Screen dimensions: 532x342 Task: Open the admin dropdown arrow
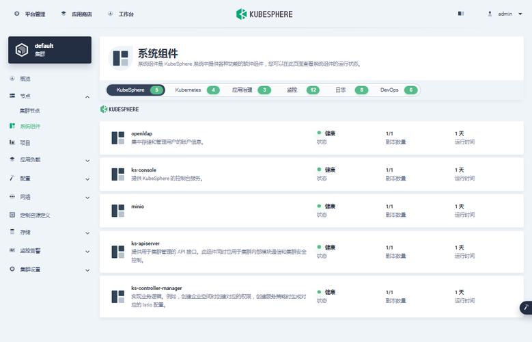[520, 14]
